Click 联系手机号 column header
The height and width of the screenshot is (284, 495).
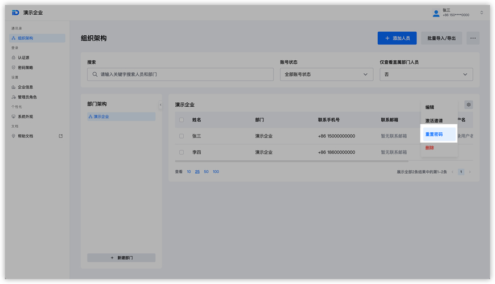pos(329,120)
